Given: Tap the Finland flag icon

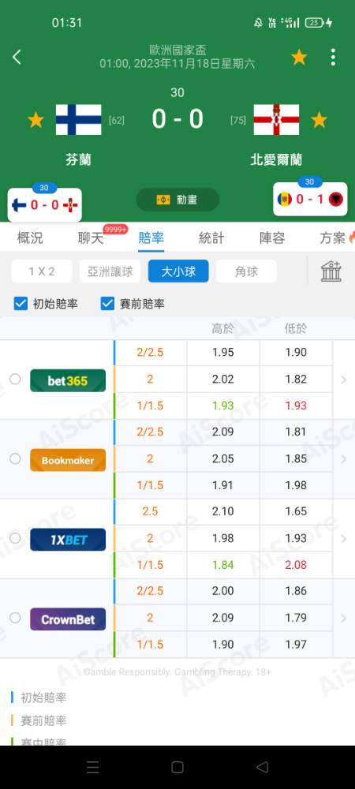Looking at the screenshot, I should coord(78,120).
